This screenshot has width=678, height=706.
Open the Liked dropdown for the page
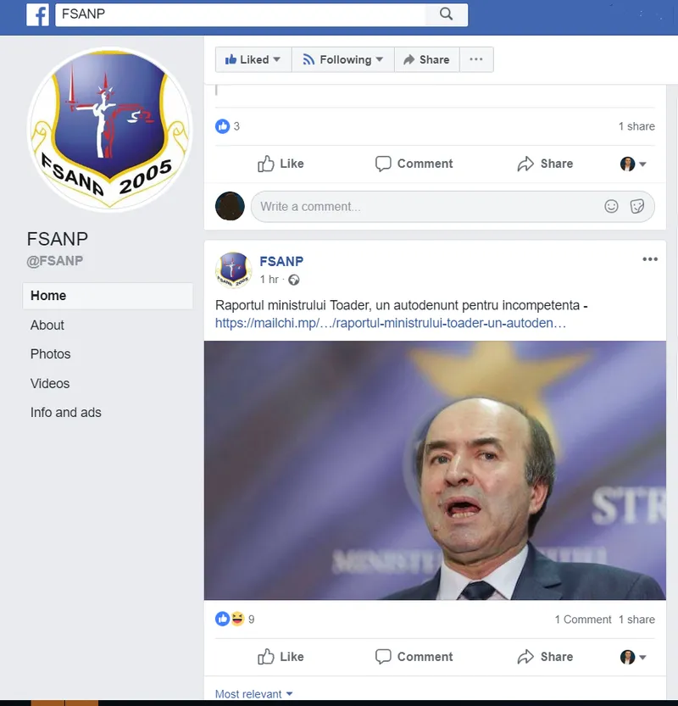(253, 59)
